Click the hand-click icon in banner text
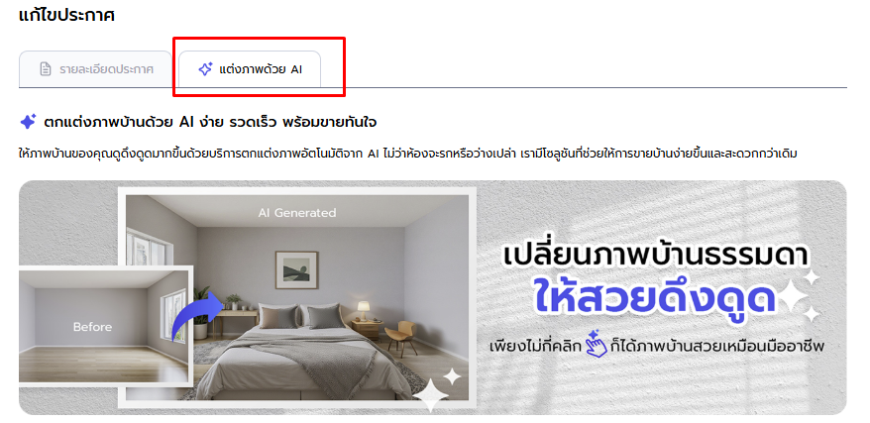The height and width of the screenshot is (423, 870). 597,343
